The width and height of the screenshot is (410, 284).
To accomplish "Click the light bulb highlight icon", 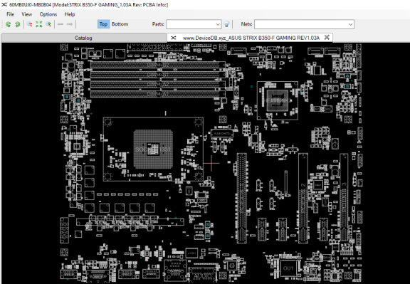I will click(x=226, y=24).
